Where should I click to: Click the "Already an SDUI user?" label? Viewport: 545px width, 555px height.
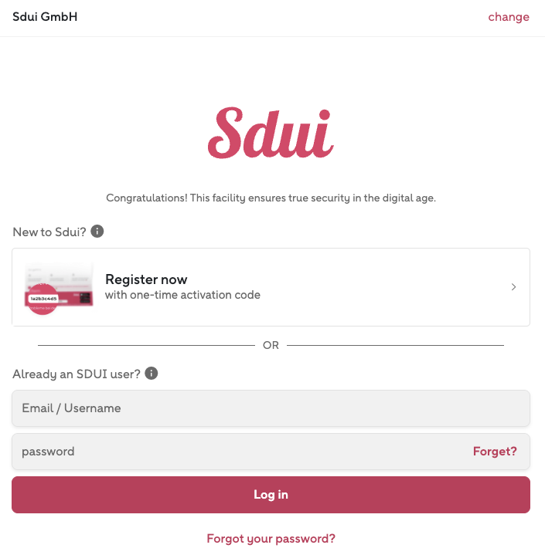(77, 374)
